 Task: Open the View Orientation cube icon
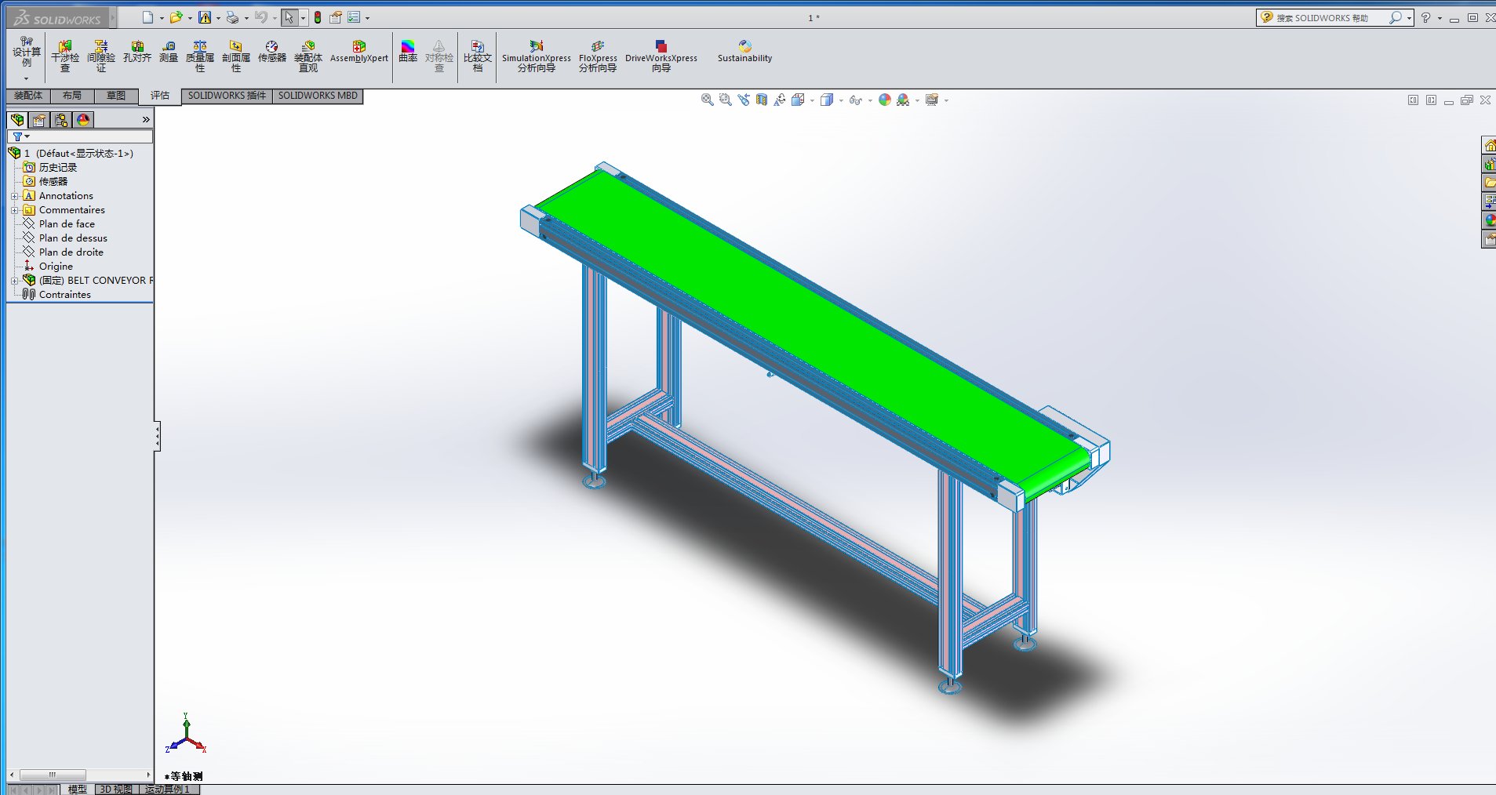[798, 100]
